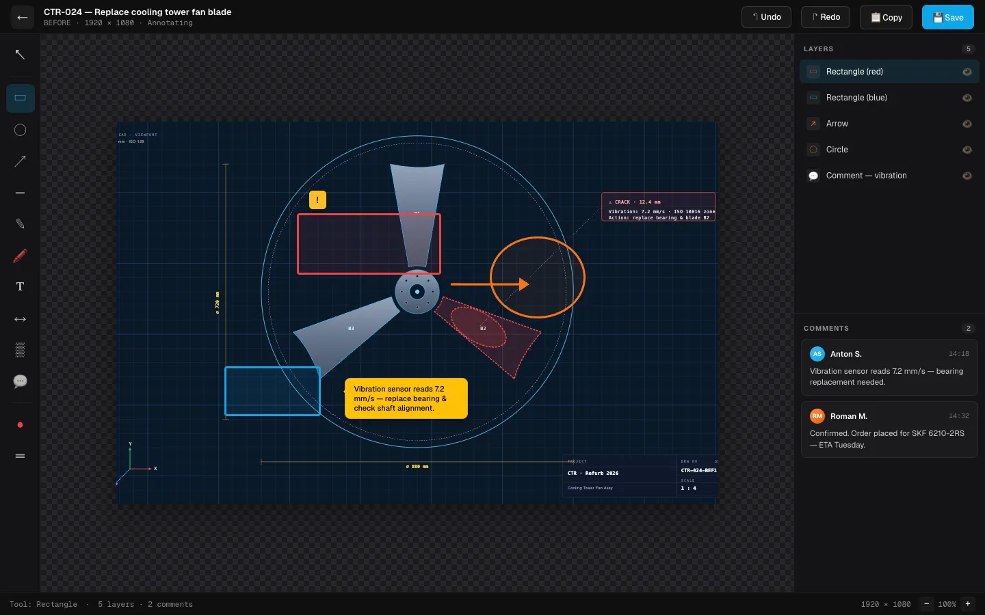Select the Circle layer row
The width and height of the screenshot is (985, 615).
[889, 150]
